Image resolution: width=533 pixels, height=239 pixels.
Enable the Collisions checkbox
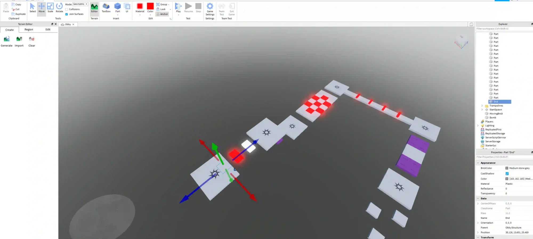67,9
